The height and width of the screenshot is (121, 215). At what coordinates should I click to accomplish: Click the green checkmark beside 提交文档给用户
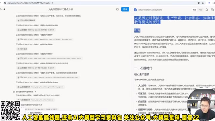click(x=28, y=113)
